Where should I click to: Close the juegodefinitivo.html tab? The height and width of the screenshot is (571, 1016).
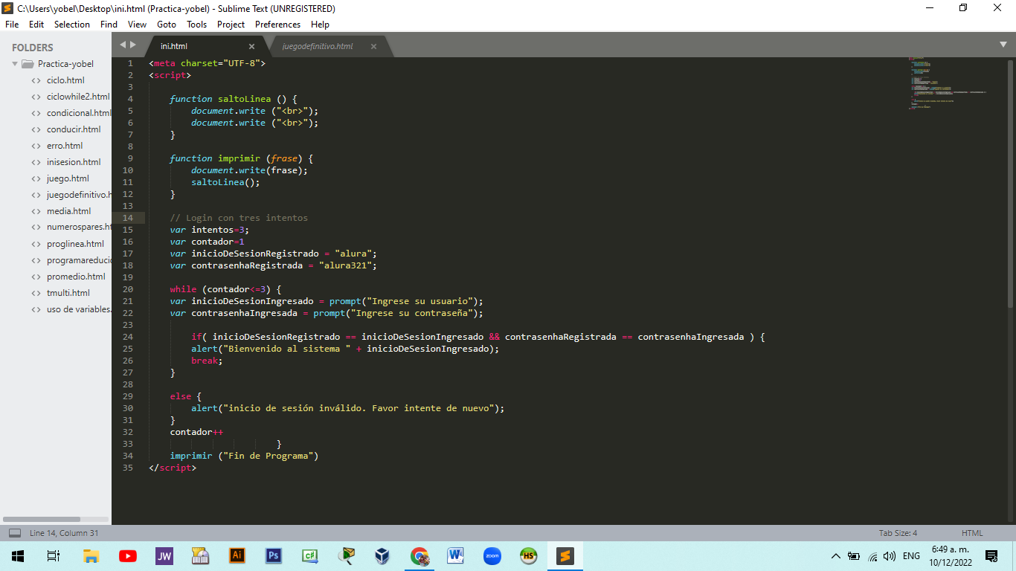pyautogui.click(x=373, y=46)
